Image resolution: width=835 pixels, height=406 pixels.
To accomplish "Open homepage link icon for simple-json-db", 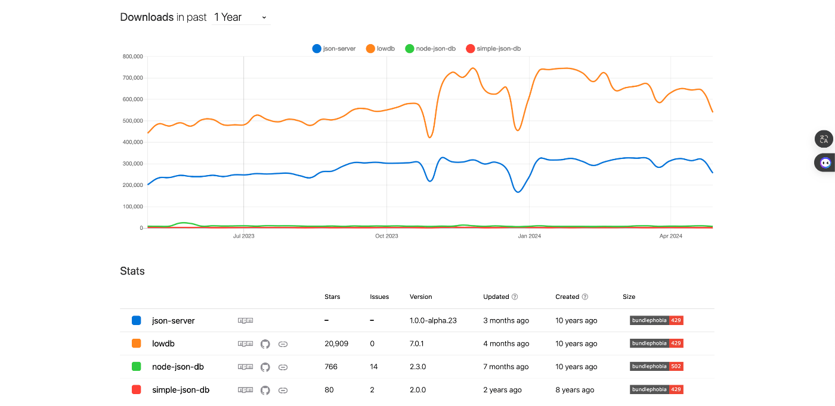I will (283, 390).
